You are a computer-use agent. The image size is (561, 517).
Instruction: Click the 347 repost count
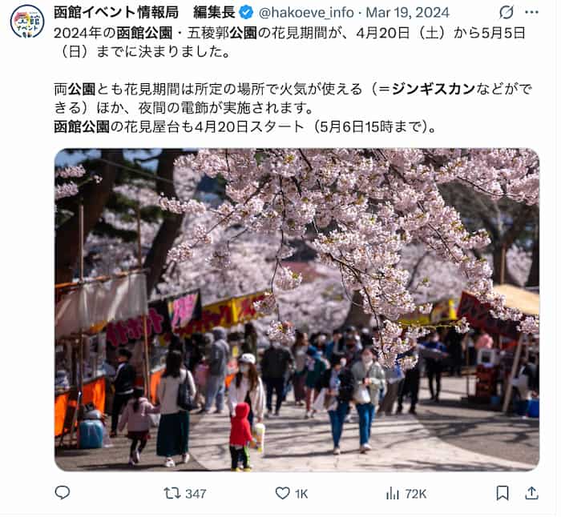pyautogui.click(x=196, y=494)
